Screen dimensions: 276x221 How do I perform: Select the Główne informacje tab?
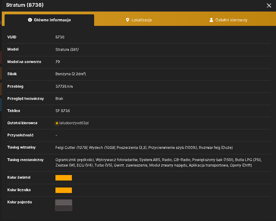pyautogui.click(x=49, y=20)
